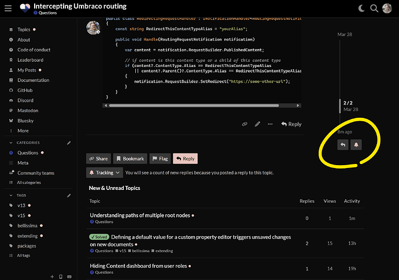
Task: Click the Umbraco forum heart logo
Action: pos(25,8)
